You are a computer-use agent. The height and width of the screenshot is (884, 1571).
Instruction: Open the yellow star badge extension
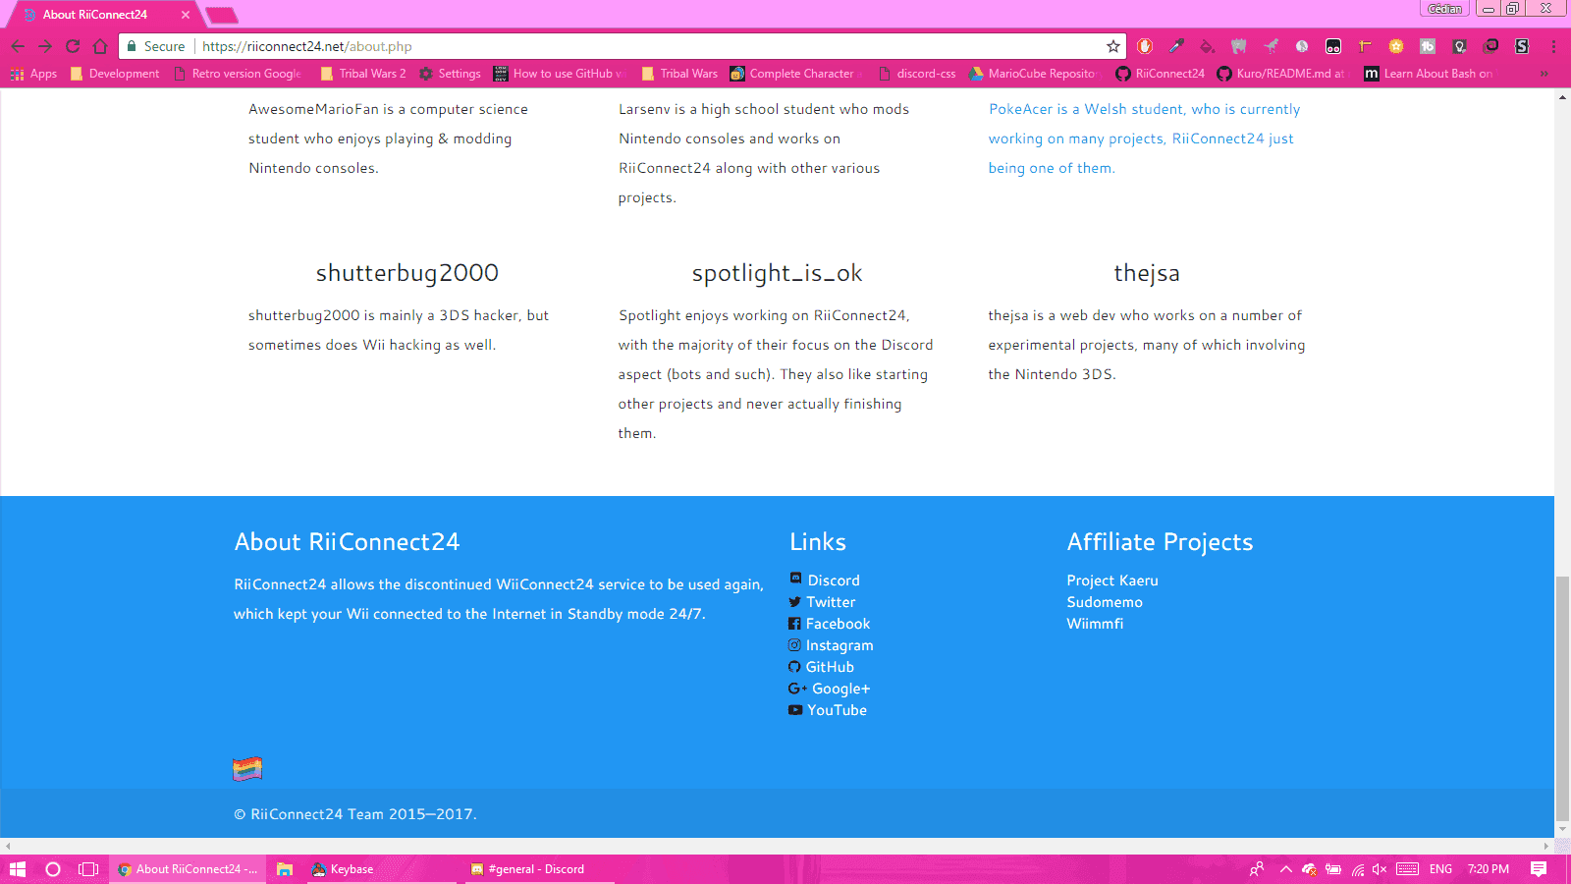coord(1396,46)
